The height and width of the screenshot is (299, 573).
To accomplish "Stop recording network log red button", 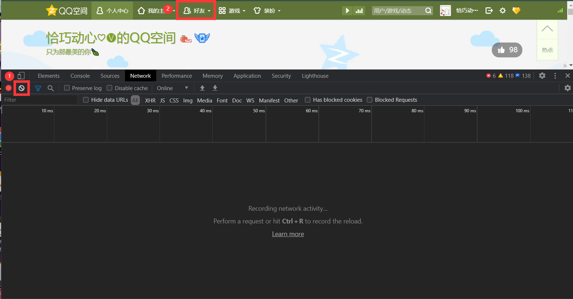I will (x=9, y=88).
